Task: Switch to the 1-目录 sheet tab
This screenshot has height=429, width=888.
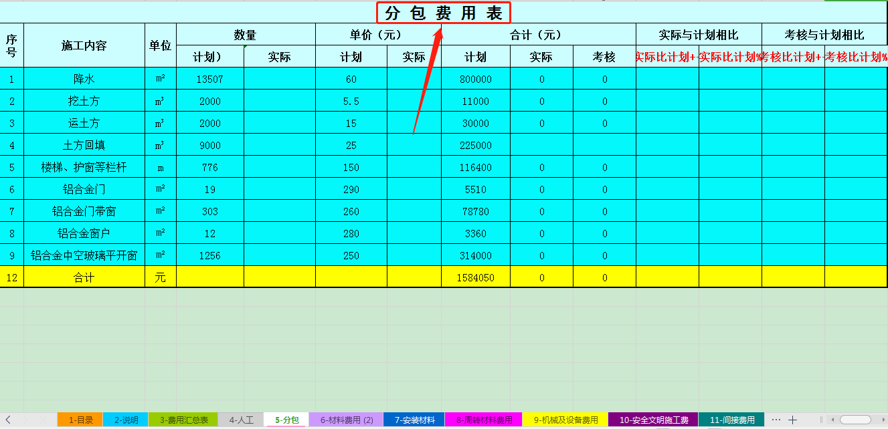Action: pos(80,420)
